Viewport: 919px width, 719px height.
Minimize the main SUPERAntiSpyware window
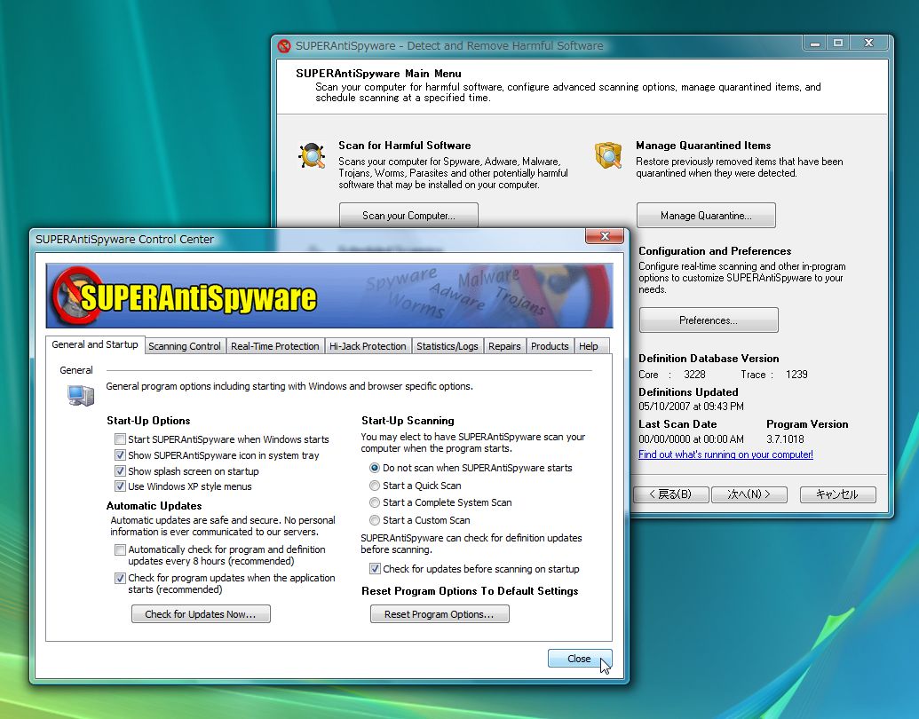[x=815, y=43]
